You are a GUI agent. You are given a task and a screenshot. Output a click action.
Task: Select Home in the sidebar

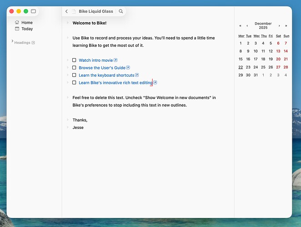(27, 22)
